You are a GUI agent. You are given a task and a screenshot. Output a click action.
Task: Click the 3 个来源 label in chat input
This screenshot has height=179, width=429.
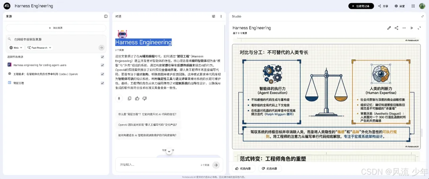coord(205,165)
